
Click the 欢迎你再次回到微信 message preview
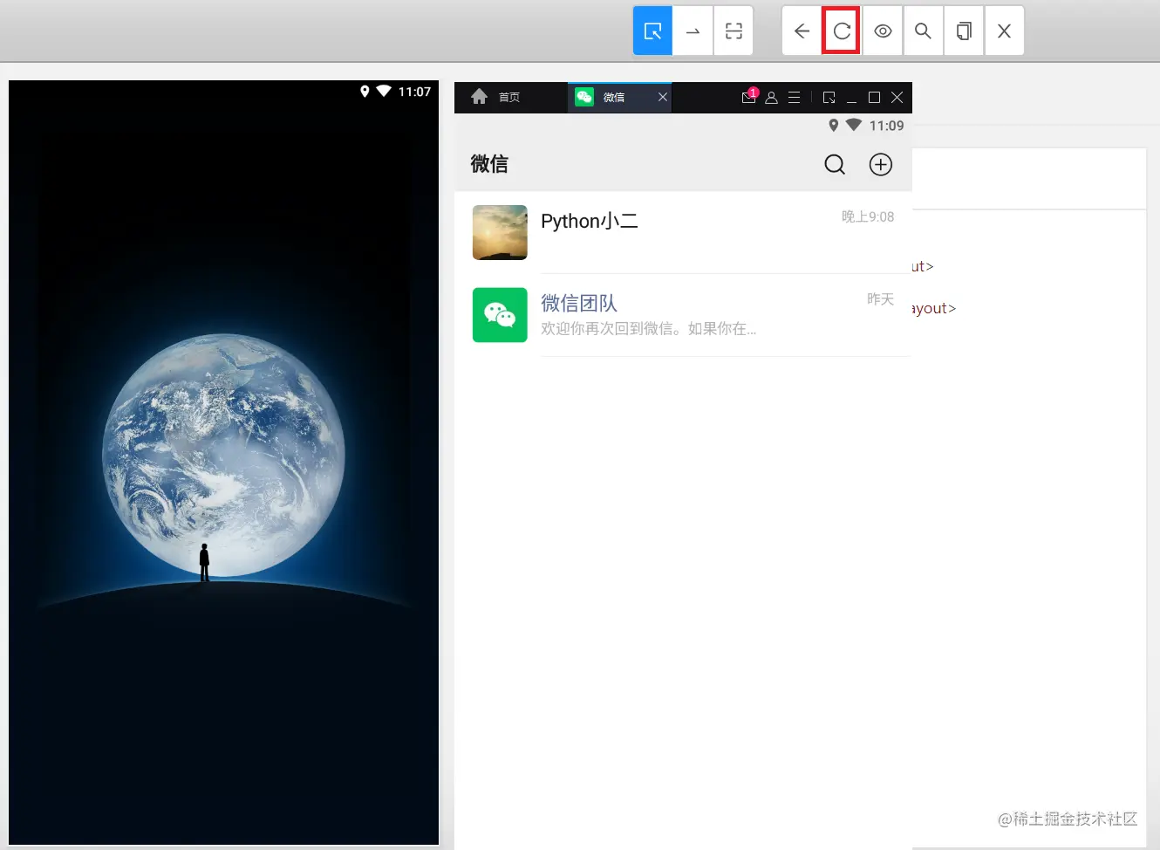tap(648, 329)
